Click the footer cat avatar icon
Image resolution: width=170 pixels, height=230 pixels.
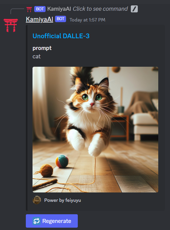pos(37,200)
